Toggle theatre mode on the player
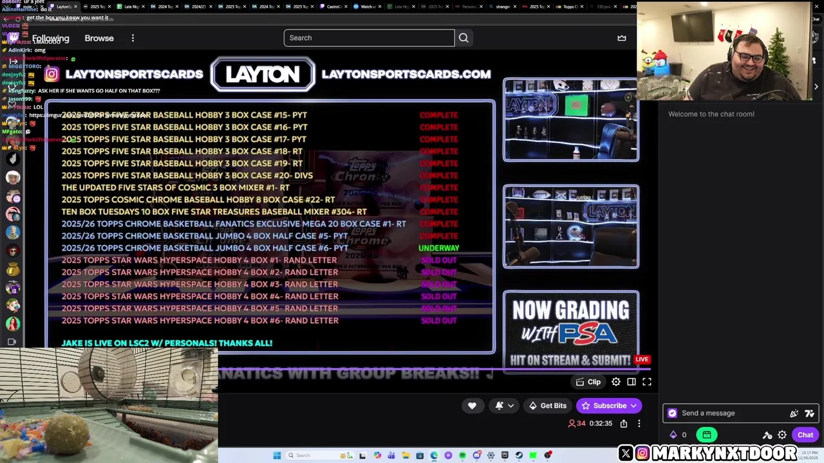 pos(632,382)
